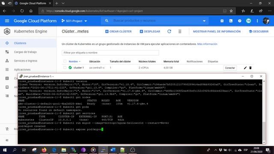Select the Google Cloud Platform browser tab
Viewport: 274px width, 154px height.
click(33, 3)
